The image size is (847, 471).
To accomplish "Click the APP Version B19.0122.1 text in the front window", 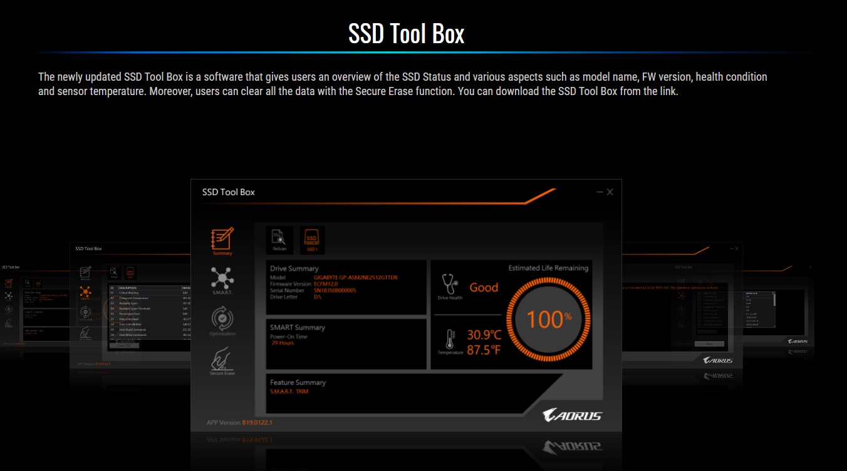I will (x=239, y=423).
